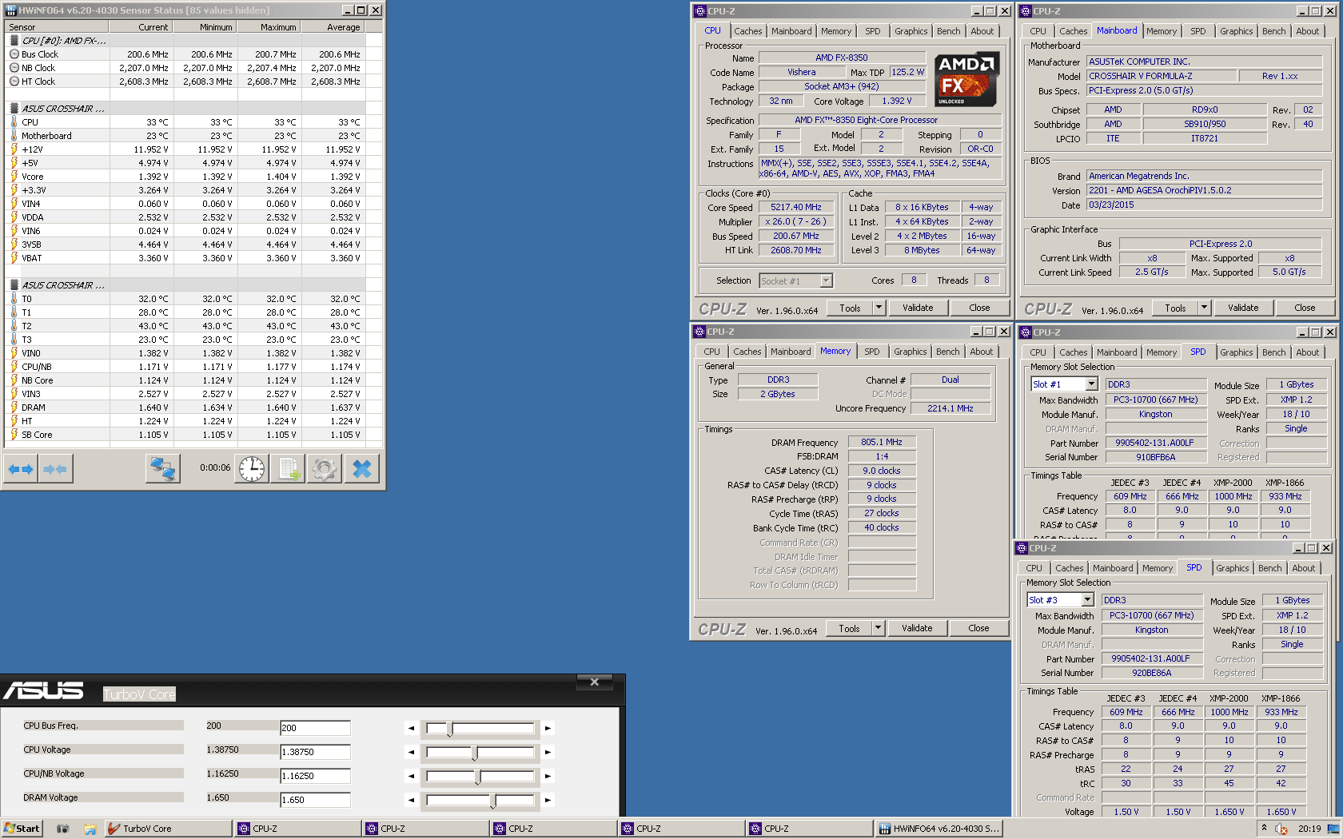Switch to Caches tab in CPU window

tap(748, 31)
